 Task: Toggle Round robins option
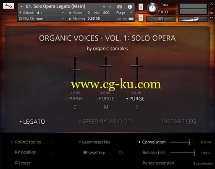click(26, 142)
